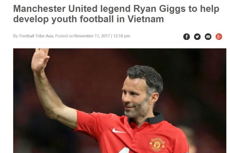Image resolution: width=230 pixels, height=153 pixels.
Task: Click the waving hand in photo
Action: [x=40, y=60]
